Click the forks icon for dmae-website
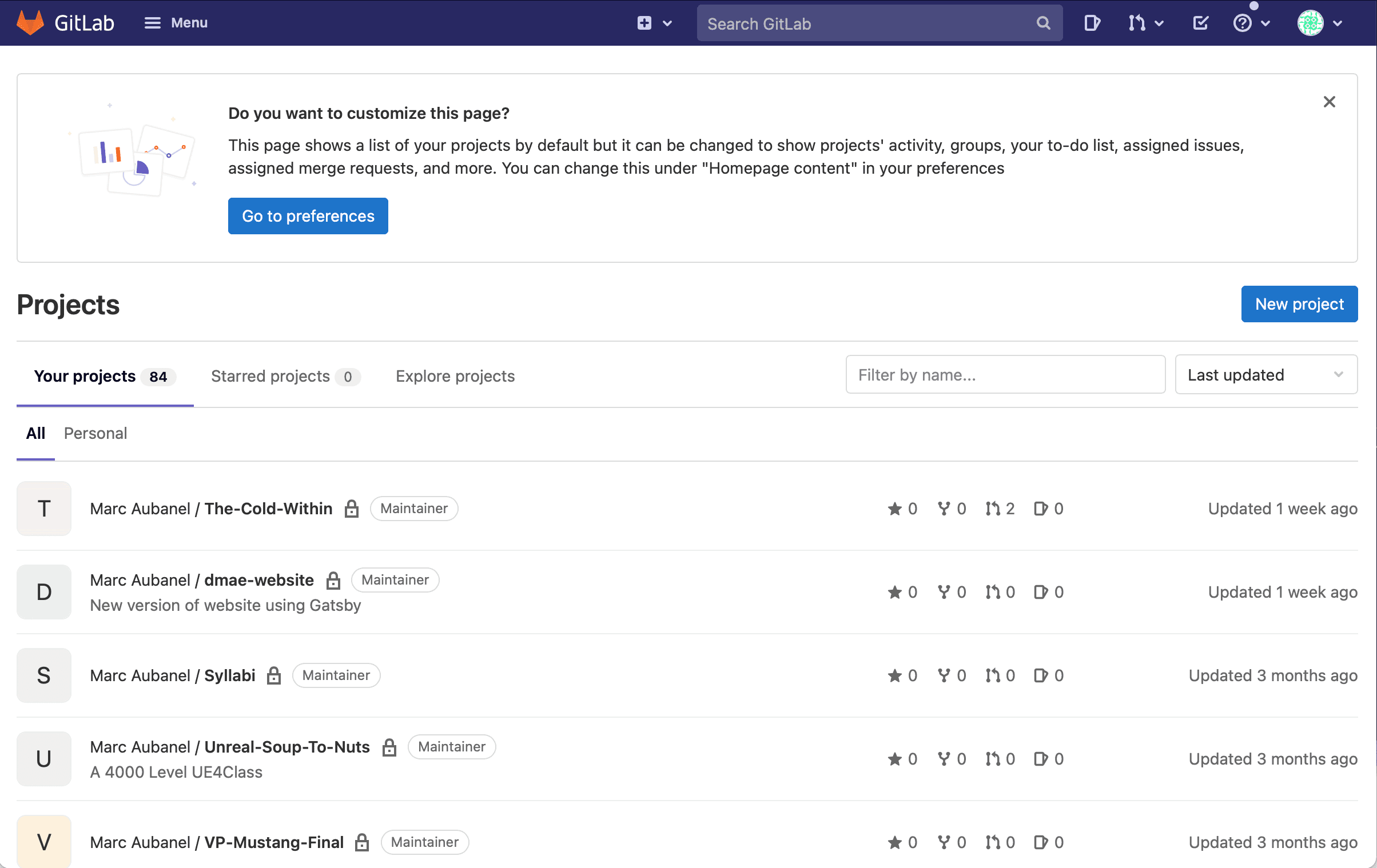Screen dimensions: 1377x868 pos(944,592)
